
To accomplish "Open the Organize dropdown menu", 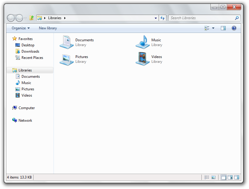I will point(21,28).
